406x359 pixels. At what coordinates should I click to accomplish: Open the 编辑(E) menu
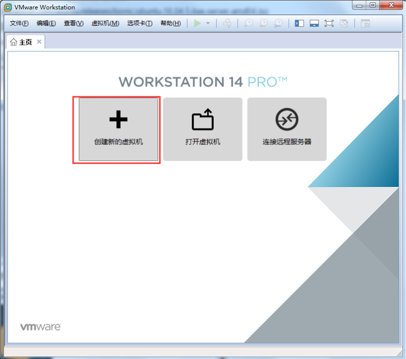pos(46,23)
